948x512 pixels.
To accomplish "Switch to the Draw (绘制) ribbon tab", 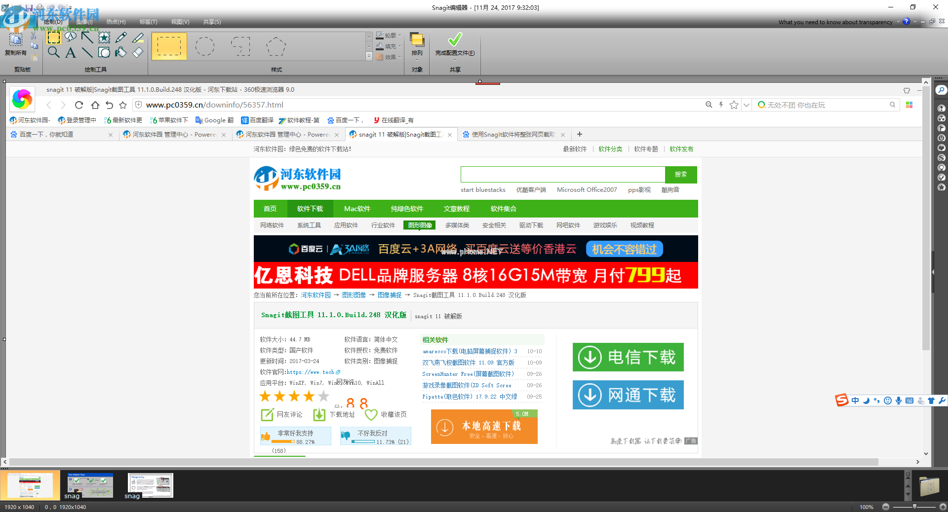I will tap(52, 22).
